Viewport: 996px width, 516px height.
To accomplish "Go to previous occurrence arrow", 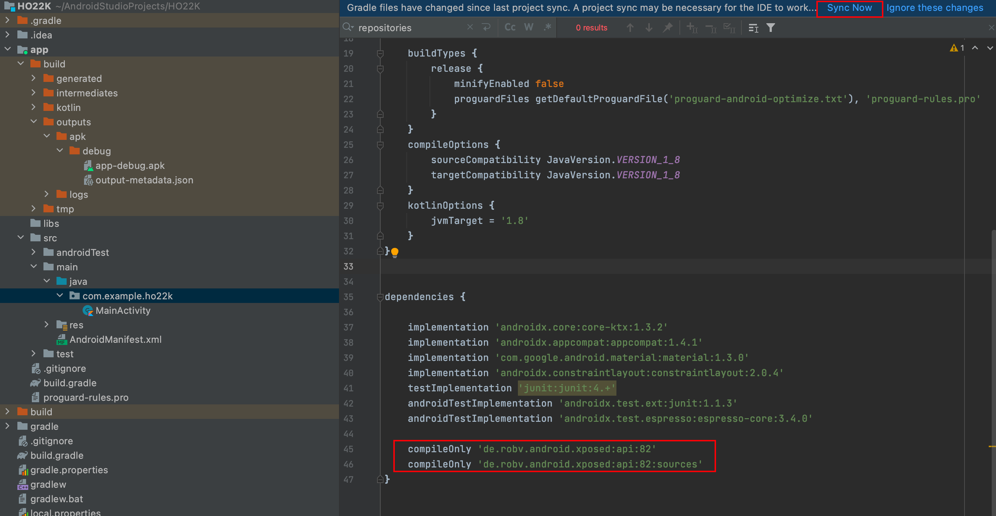I will point(630,28).
